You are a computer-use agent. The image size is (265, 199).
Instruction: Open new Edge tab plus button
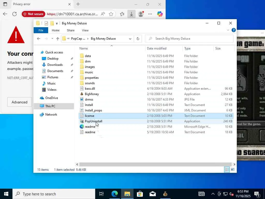78,4
